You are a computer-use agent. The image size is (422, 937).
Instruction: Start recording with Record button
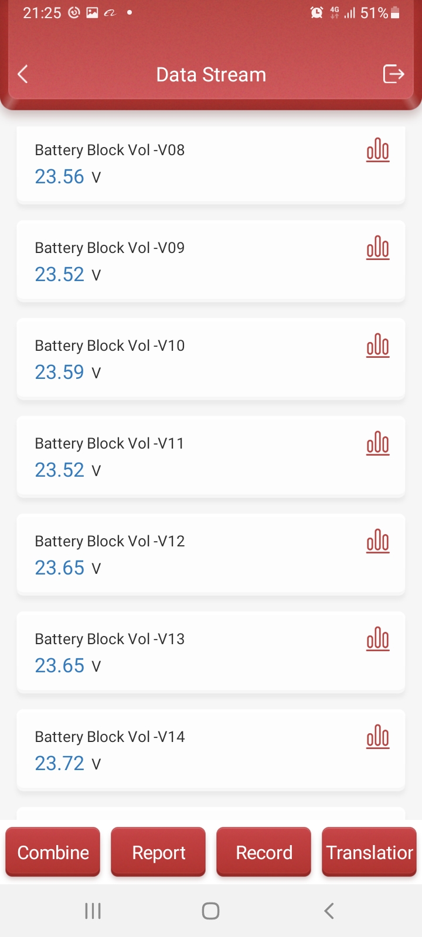point(264,852)
